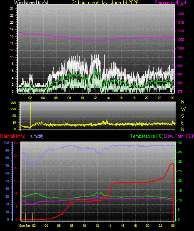The width and height of the screenshot is (194, 231).
Task: Click the 24 windspeed scale value
Action: pyautogui.click(x=12, y=9)
